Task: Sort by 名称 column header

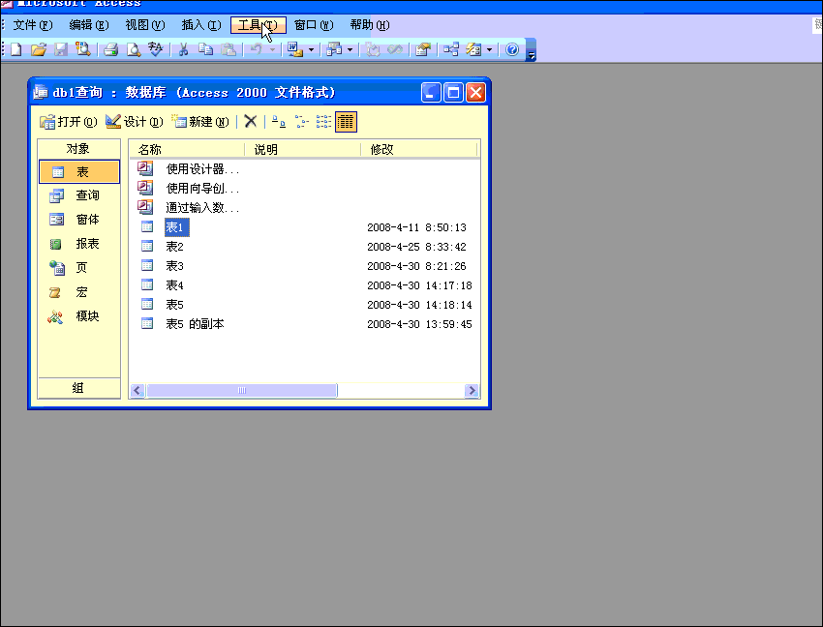Action: coord(187,150)
